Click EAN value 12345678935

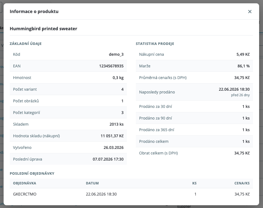111,66
